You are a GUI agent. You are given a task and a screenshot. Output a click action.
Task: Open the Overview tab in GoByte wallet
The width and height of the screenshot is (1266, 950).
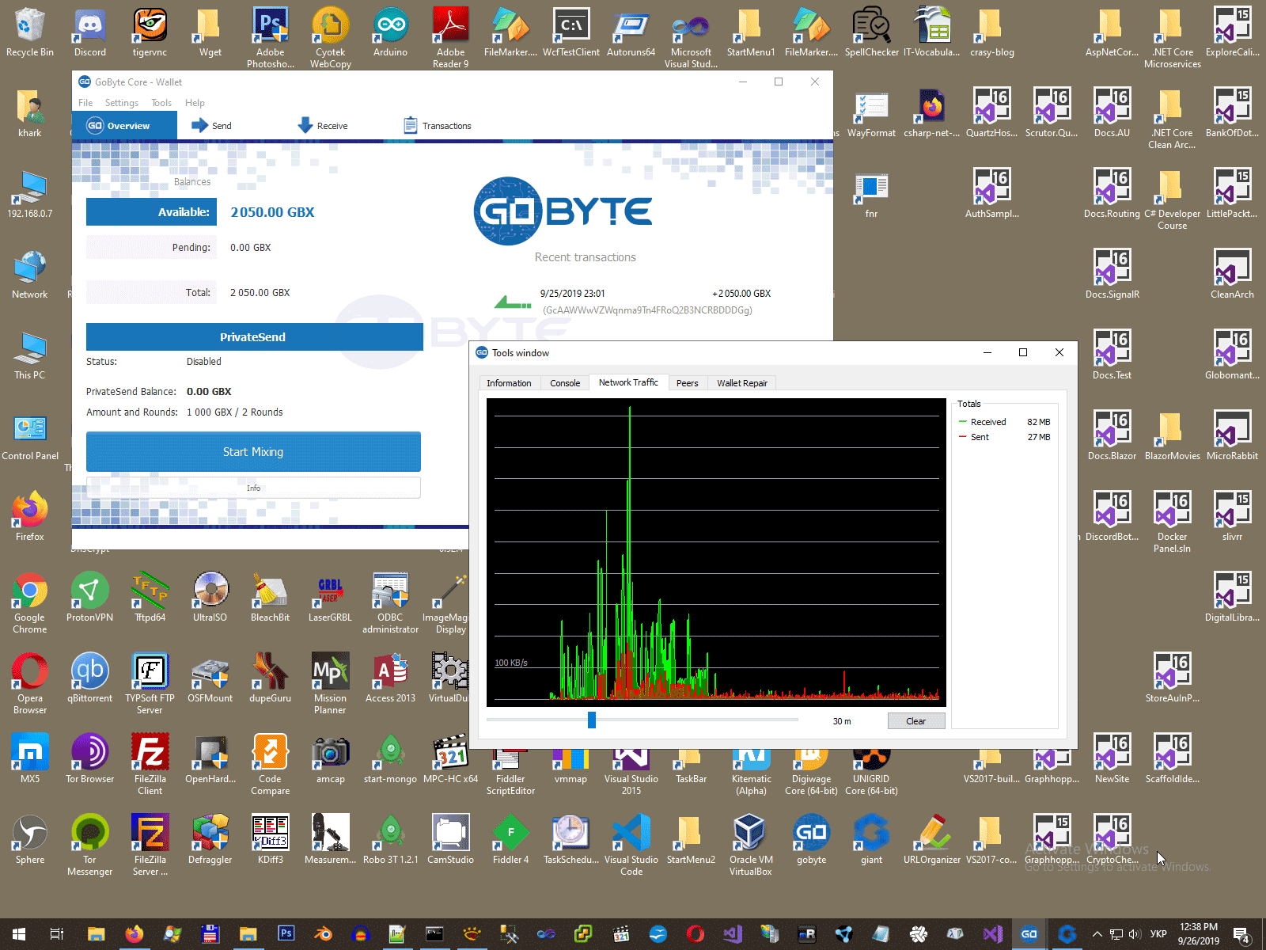[124, 126]
